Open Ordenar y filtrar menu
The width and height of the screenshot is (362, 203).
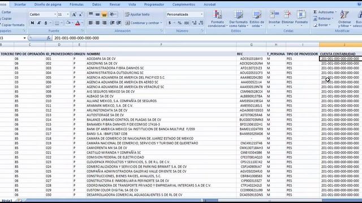(344, 19)
